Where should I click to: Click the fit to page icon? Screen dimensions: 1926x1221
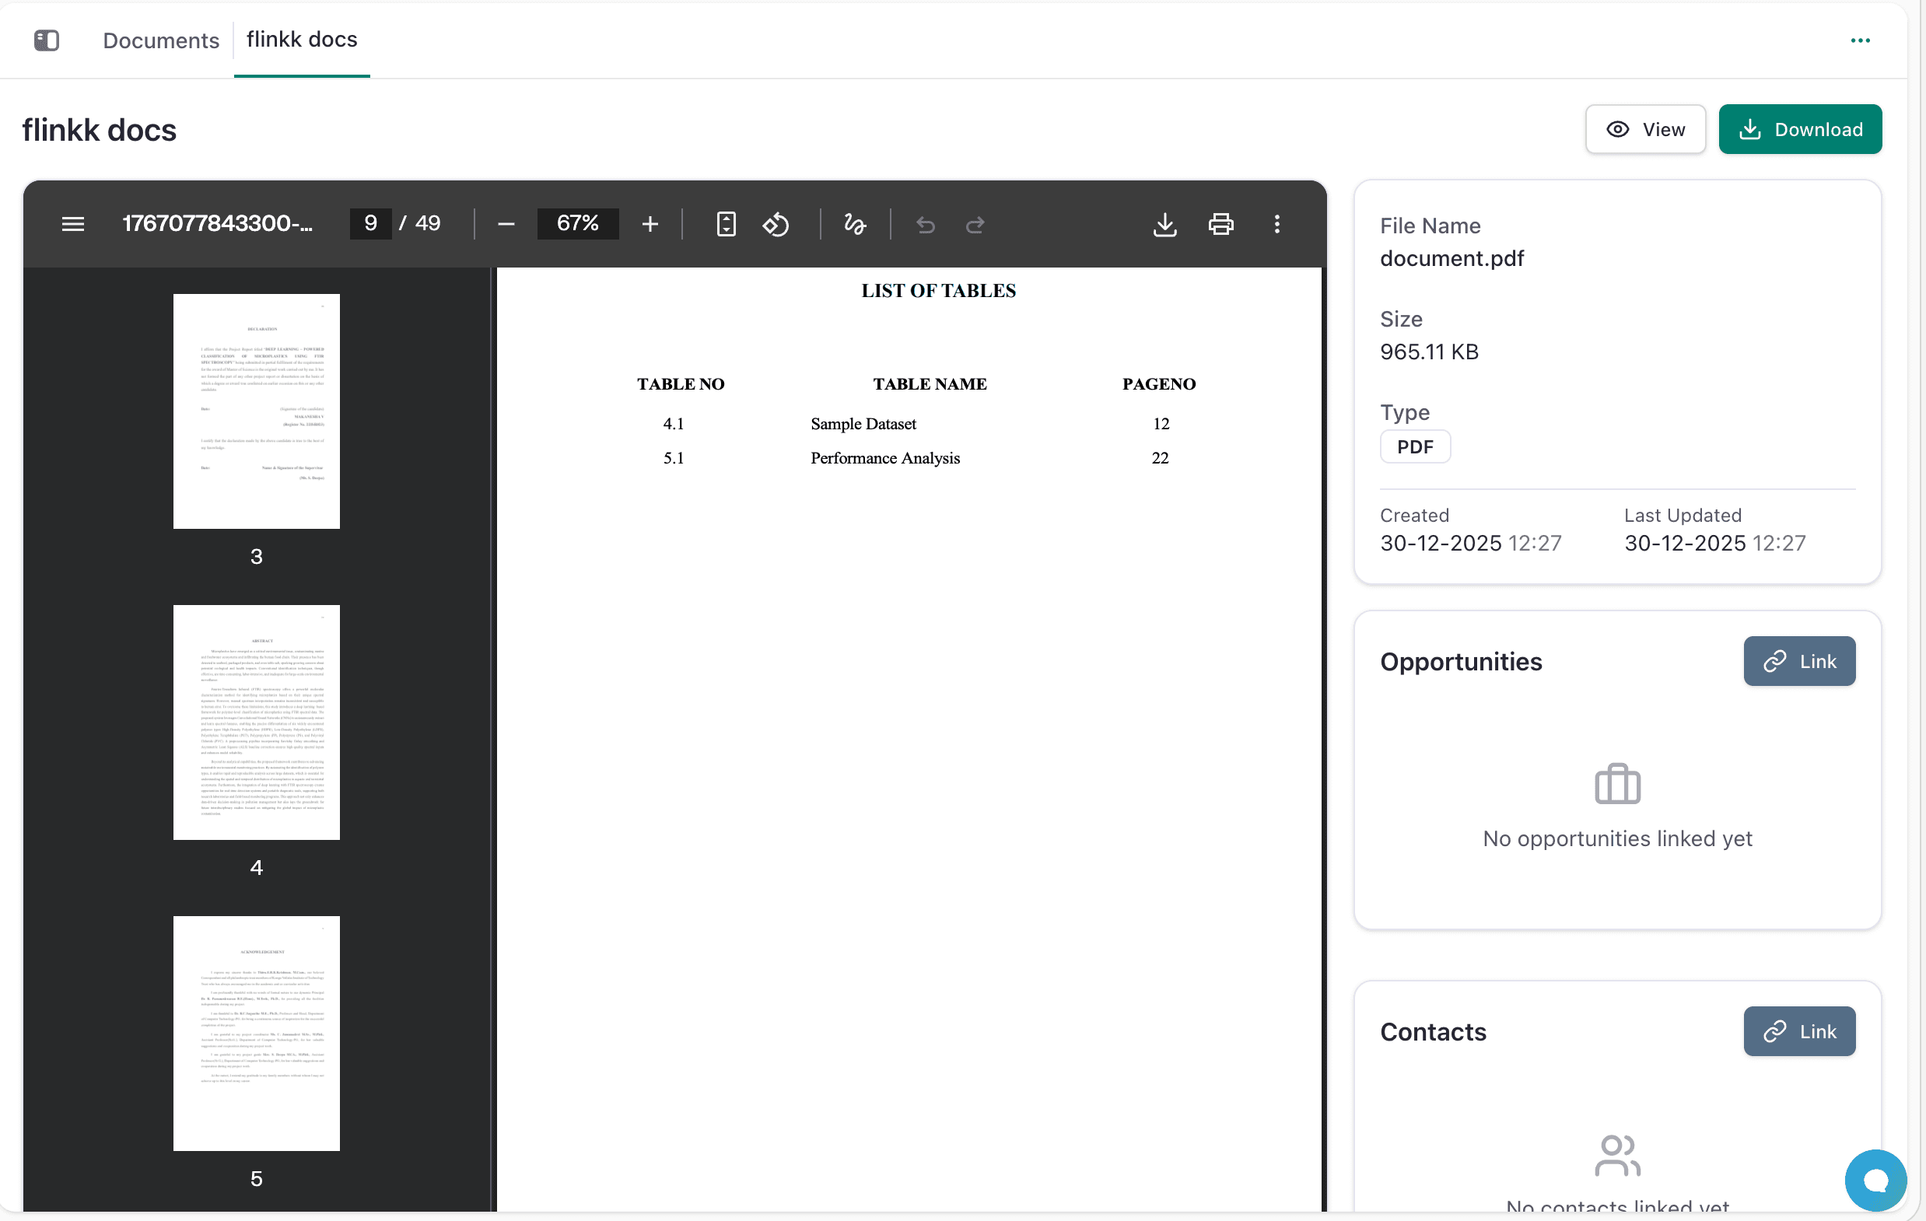pos(727,224)
